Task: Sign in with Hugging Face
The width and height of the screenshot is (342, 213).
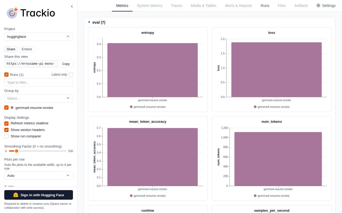Action: point(38,195)
